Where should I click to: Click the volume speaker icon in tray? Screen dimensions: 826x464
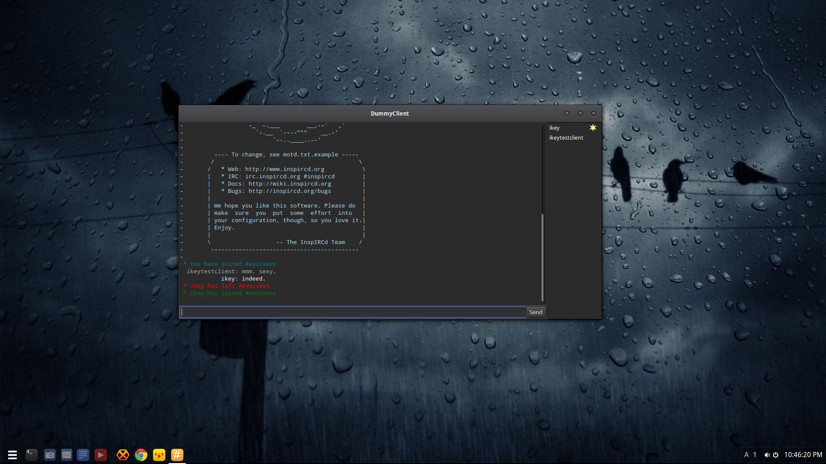[x=767, y=455]
